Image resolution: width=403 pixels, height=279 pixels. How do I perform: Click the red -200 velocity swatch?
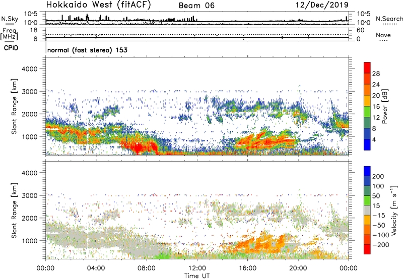coord(367,249)
